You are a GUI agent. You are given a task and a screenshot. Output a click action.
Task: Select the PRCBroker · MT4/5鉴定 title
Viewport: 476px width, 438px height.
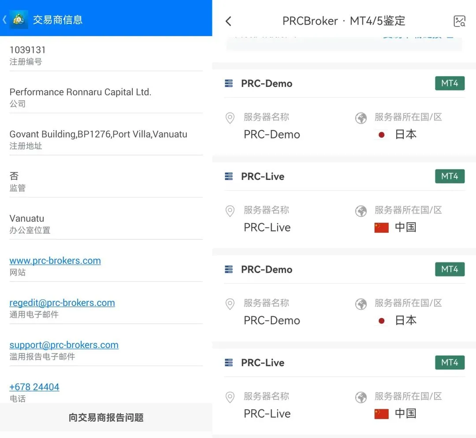click(344, 21)
